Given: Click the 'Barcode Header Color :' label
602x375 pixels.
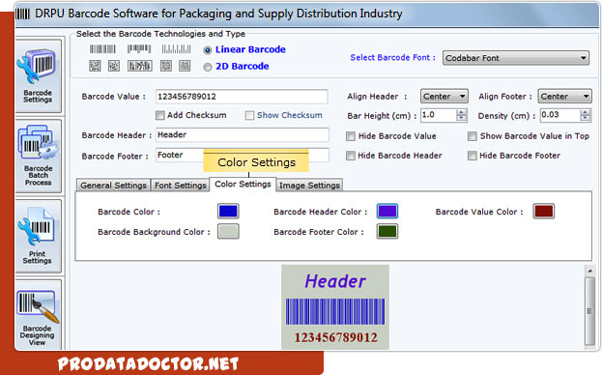Looking at the screenshot, I should 320,212.
